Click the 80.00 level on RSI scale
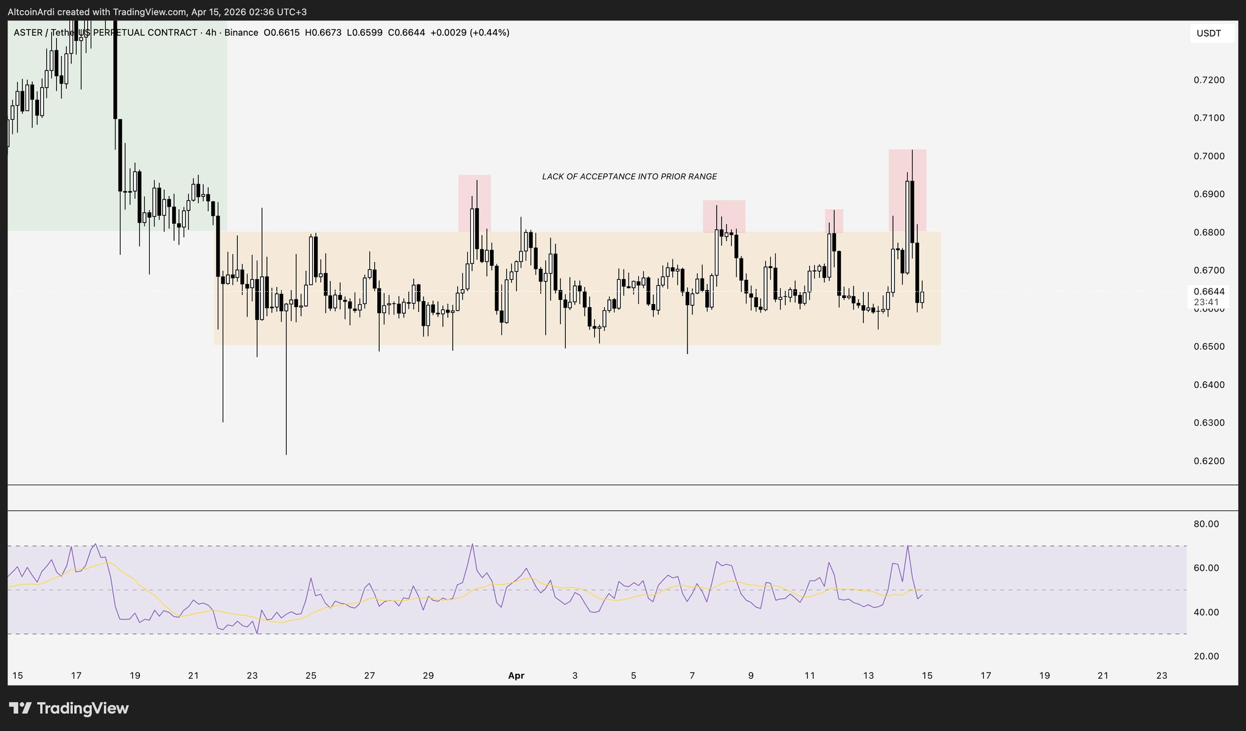The width and height of the screenshot is (1246, 731). (x=1206, y=524)
